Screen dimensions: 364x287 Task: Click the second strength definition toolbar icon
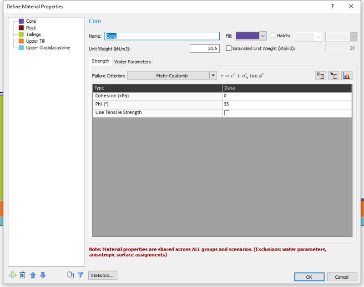[334, 76]
